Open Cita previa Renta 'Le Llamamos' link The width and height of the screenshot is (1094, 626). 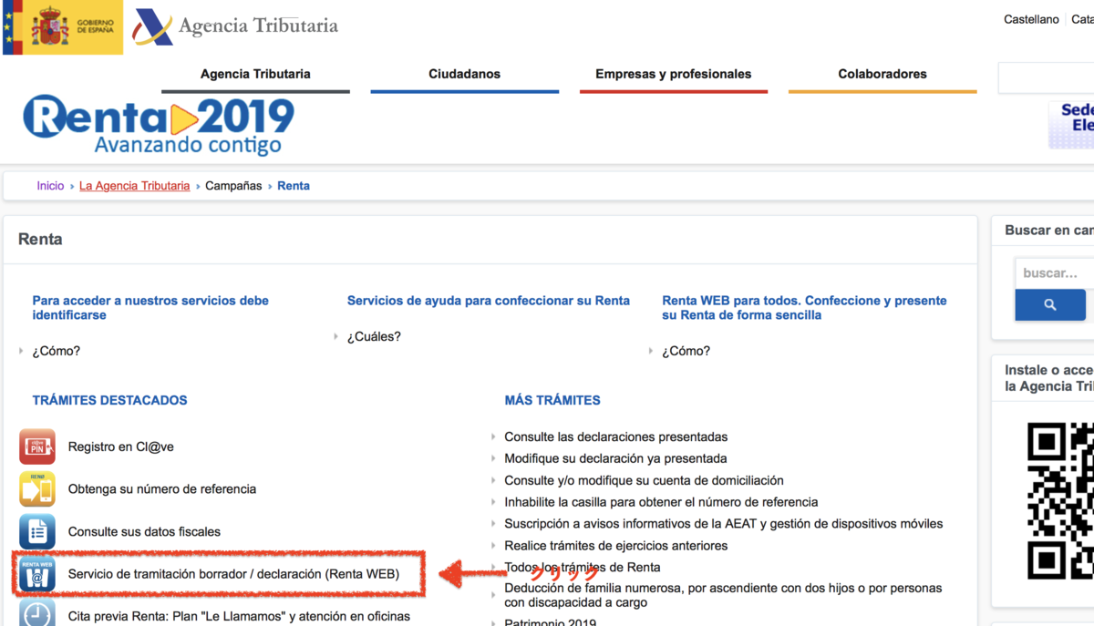(x=240, y=616)
